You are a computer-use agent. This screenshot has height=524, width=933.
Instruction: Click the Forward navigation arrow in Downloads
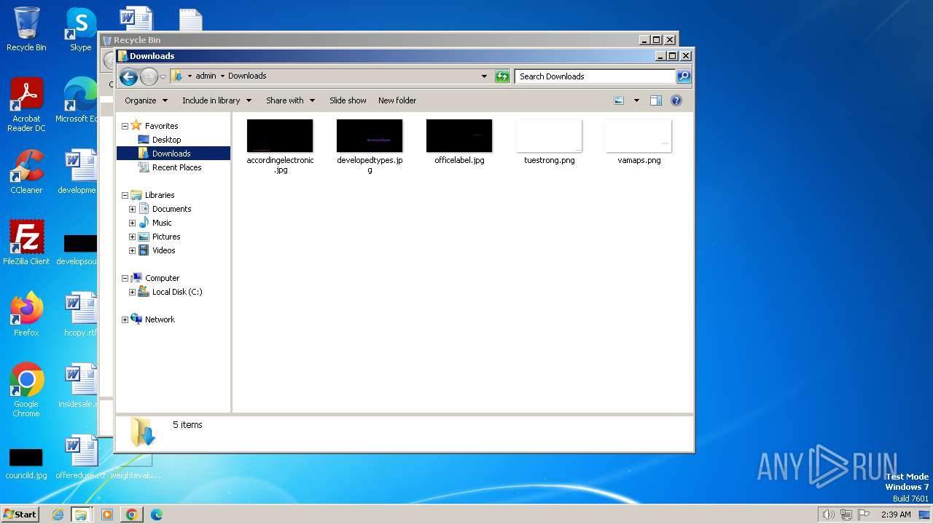pos(149,76)
